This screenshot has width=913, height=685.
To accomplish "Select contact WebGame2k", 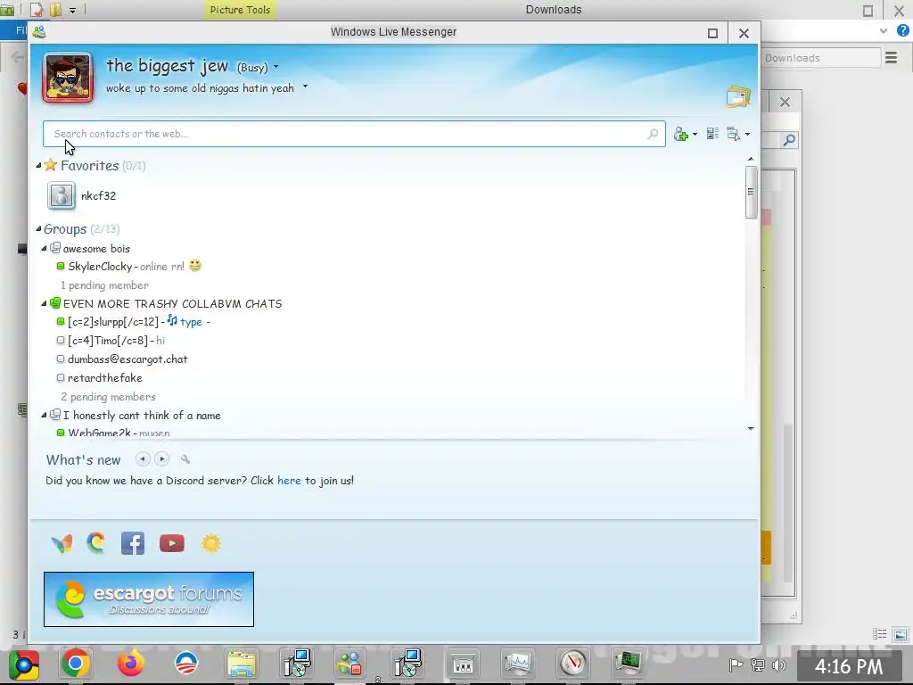I will 99,433.
